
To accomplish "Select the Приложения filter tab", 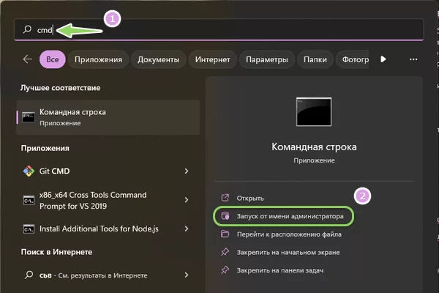I will (x=99, y=59).
